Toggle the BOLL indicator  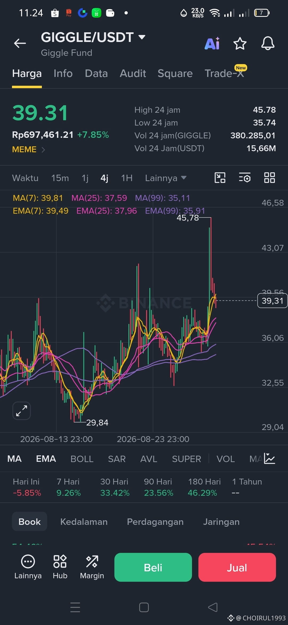click(x=82, y=459)
